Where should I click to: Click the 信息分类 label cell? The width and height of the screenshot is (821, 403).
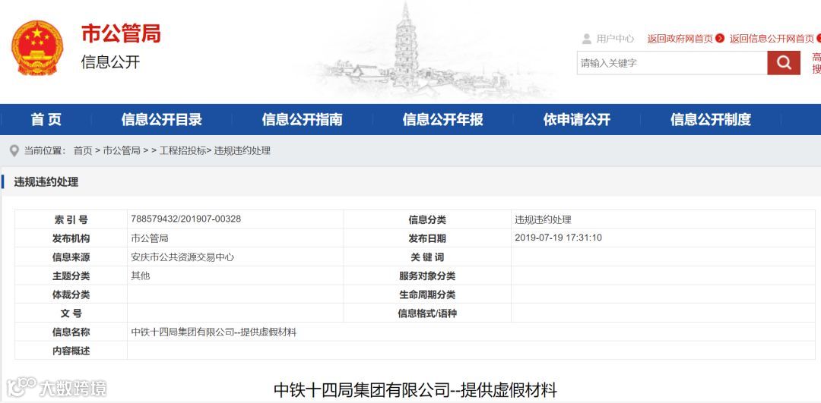pos(427,220)
